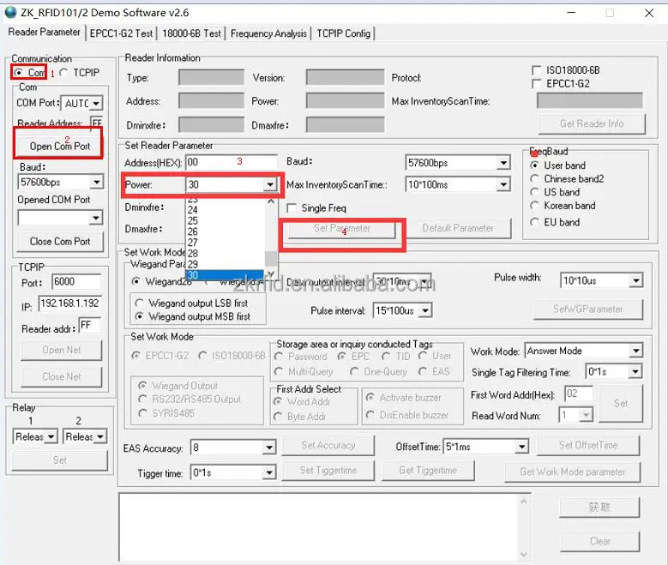Check the ISO18000-6B protocol checkbox

coord(537,70)
